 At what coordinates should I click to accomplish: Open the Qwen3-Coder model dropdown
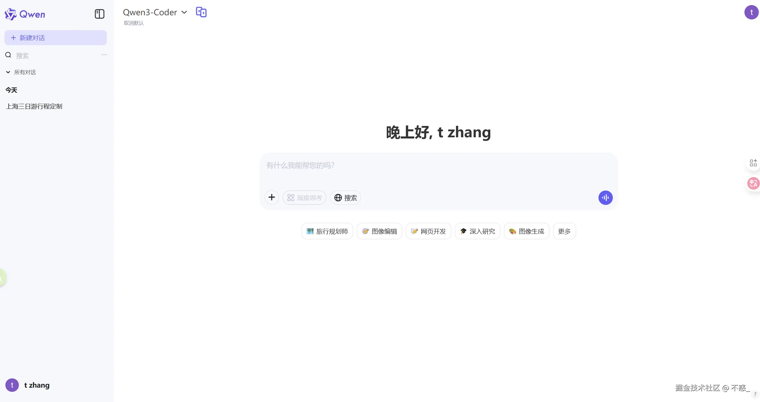(x=155, y=12)
